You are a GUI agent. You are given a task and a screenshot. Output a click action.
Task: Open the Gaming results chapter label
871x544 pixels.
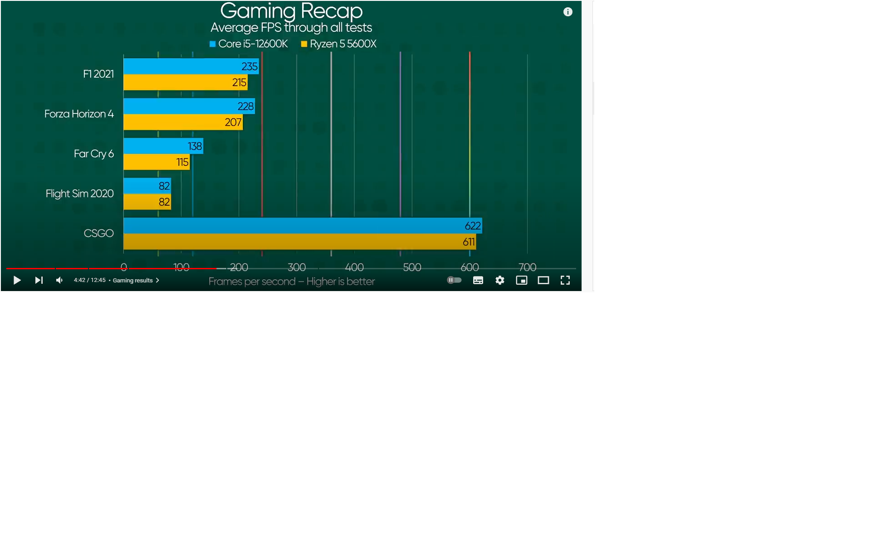[x=132, y=280]
